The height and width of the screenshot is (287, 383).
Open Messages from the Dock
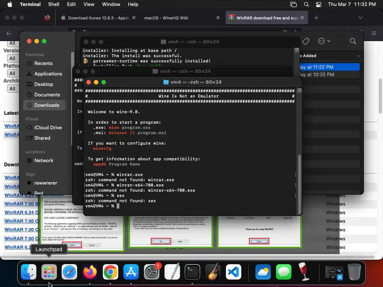point(284,272)
